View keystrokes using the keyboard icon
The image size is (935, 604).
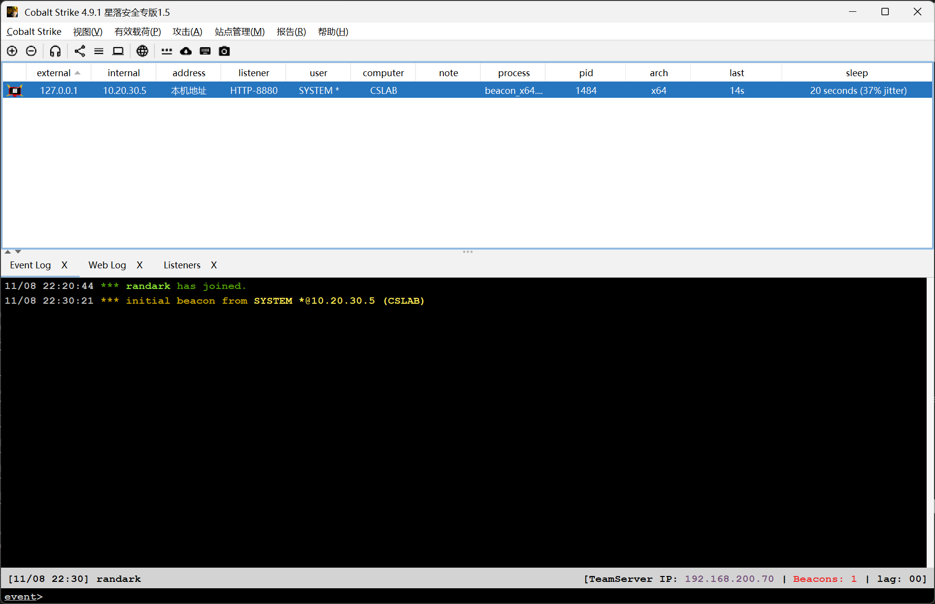pyautogui.click(x=205, y=51)
